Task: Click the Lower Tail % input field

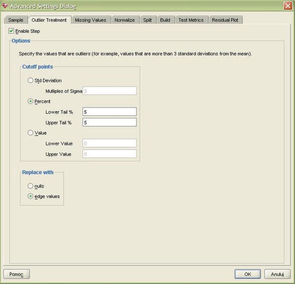Action: (x=109, y=112)
